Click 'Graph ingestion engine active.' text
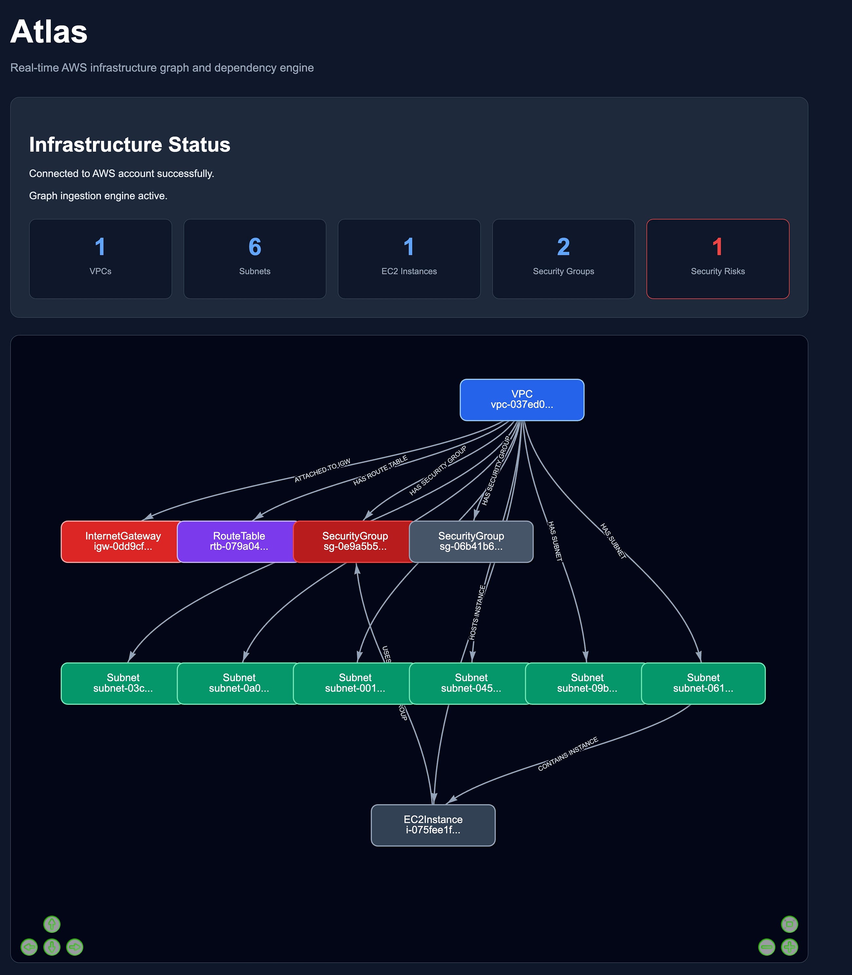This screenshot has width=852, height=975. [98, 196]
